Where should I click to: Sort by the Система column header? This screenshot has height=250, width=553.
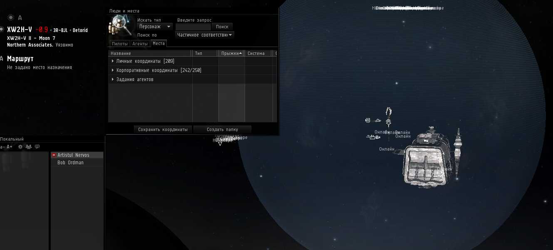[x=258, y=53]
